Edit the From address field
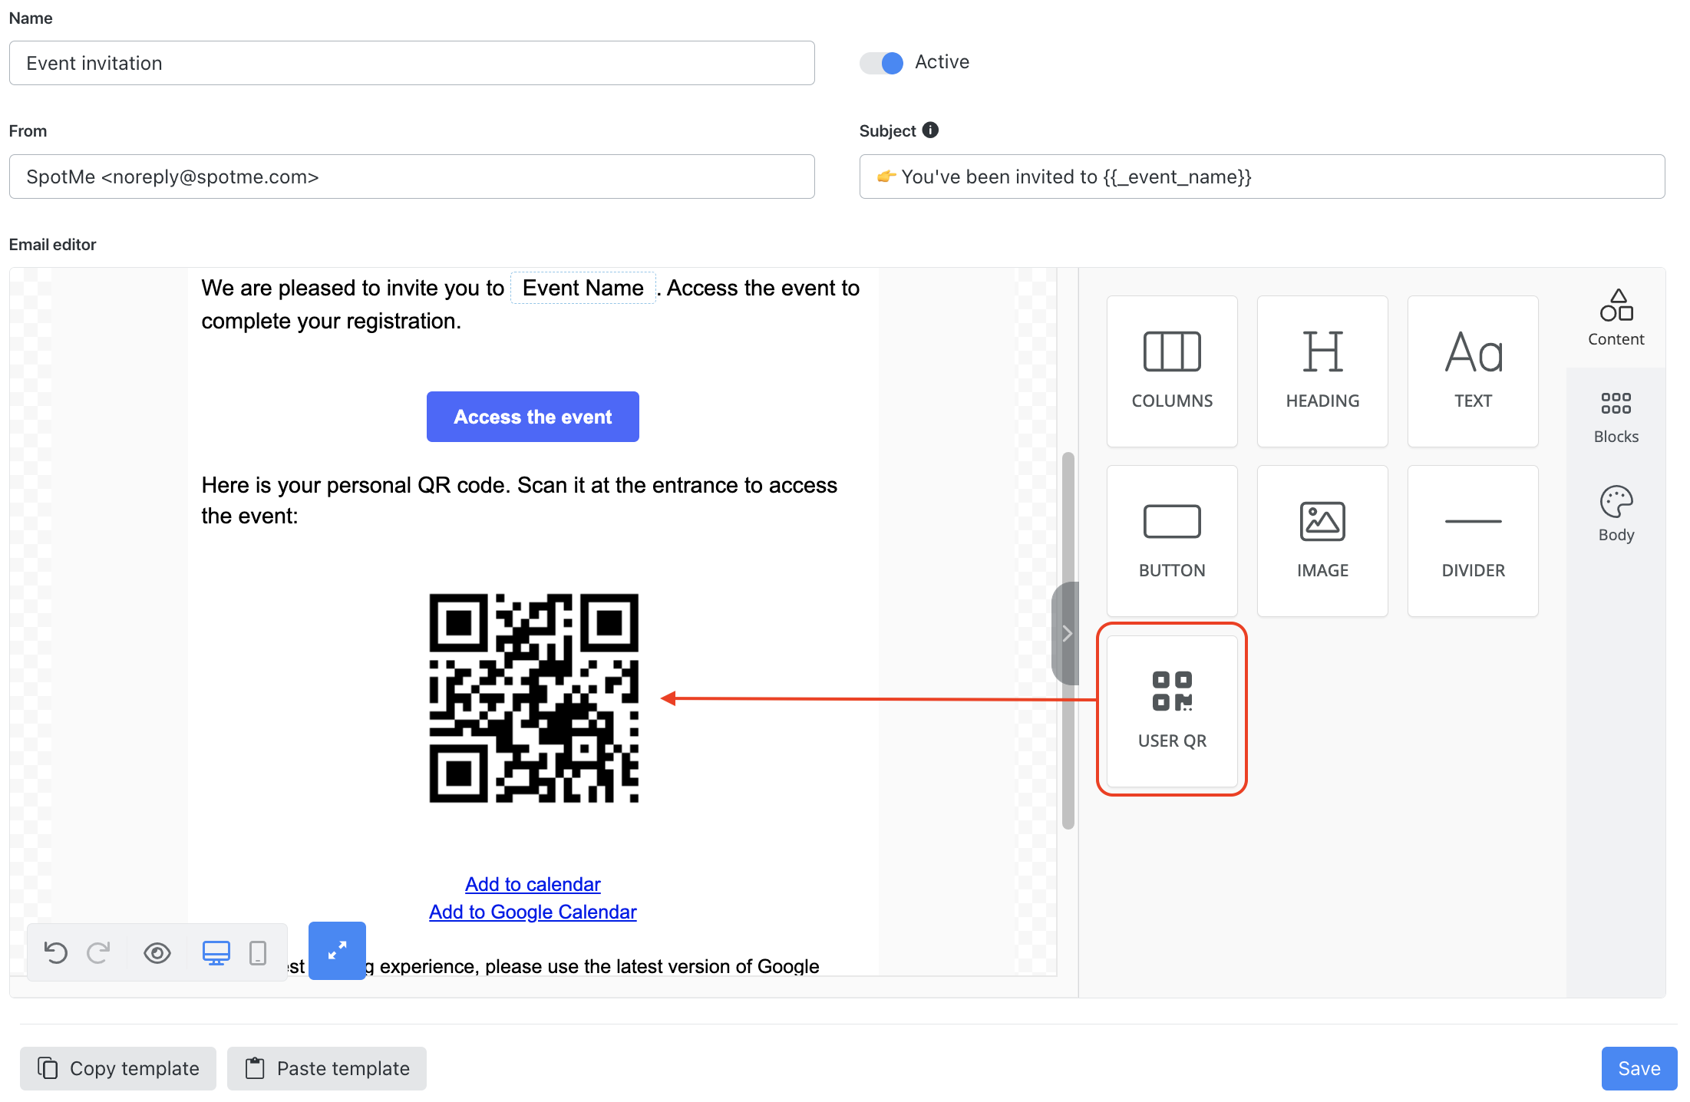 tap(412, 177)
